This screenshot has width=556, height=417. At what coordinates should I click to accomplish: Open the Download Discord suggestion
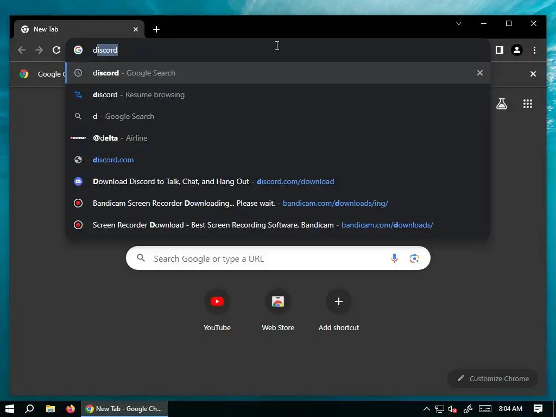[x=278, y=181]
